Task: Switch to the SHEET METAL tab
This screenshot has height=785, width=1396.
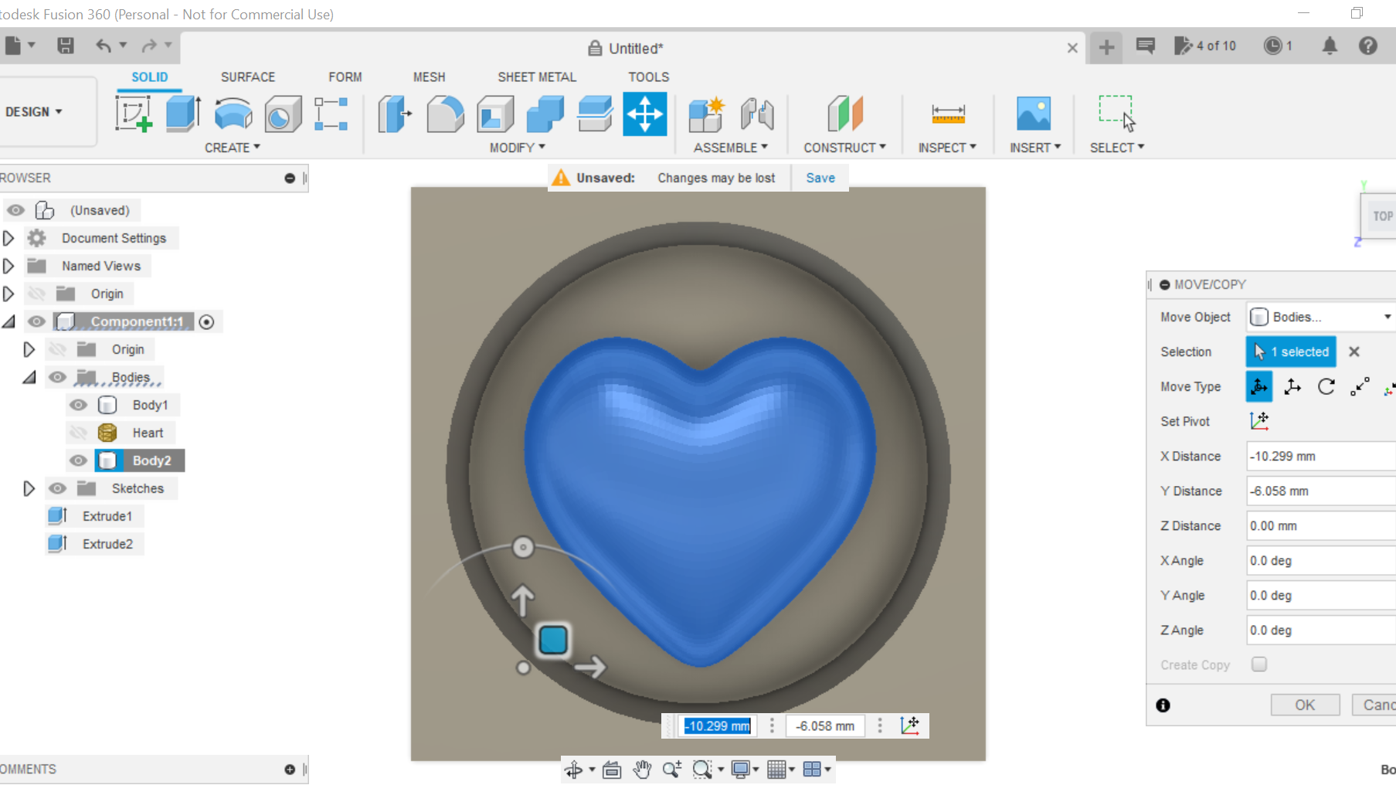Action: [x=537, y=76]
